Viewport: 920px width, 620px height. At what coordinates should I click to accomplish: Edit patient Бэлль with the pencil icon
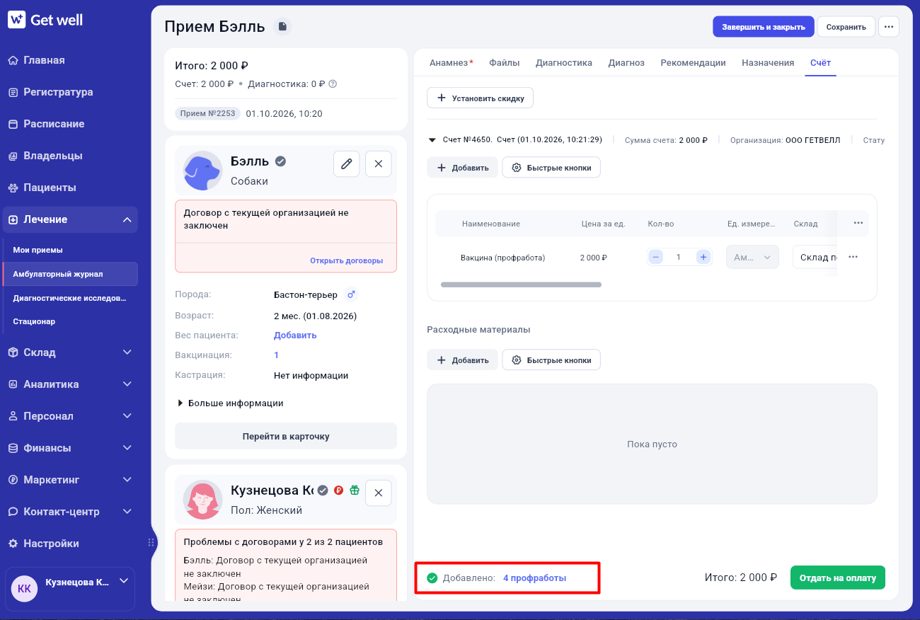tap(347, 163)
